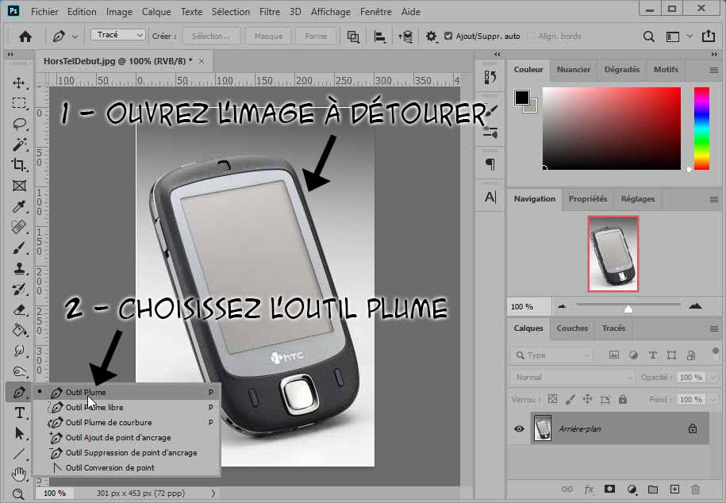Select the Clone Stamp tool
The width and height of the screenshot is (726, 503).
pos(19,268)
